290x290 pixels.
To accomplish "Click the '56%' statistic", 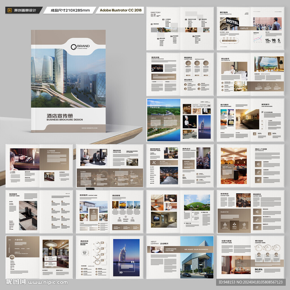I will 259,133.
